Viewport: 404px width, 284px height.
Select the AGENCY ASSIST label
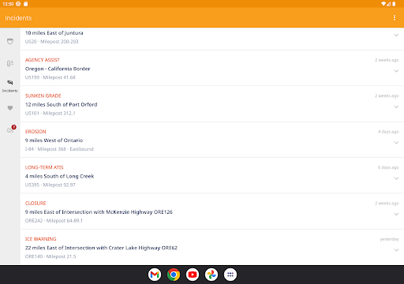tap(43, 60)
